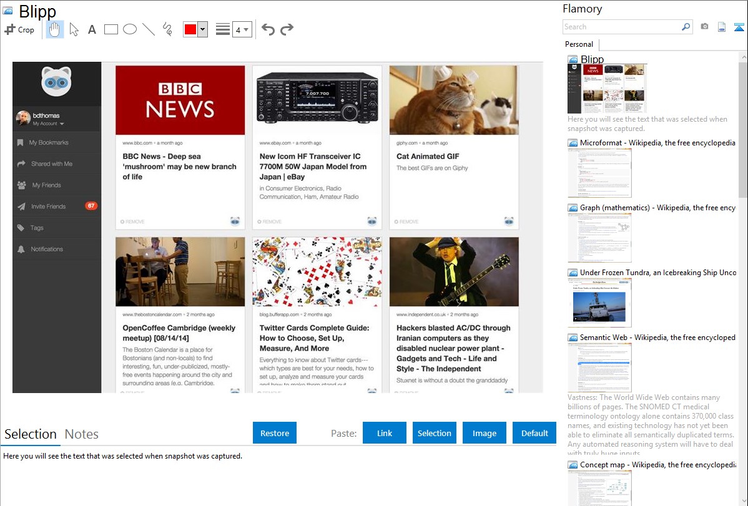Click the snapshot list scrollbar up arrow

coord(743,57)
